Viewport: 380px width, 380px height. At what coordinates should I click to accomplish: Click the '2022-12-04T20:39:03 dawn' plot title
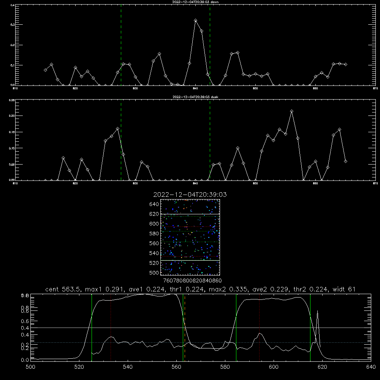pyautogui.click(x=195, y=2)
